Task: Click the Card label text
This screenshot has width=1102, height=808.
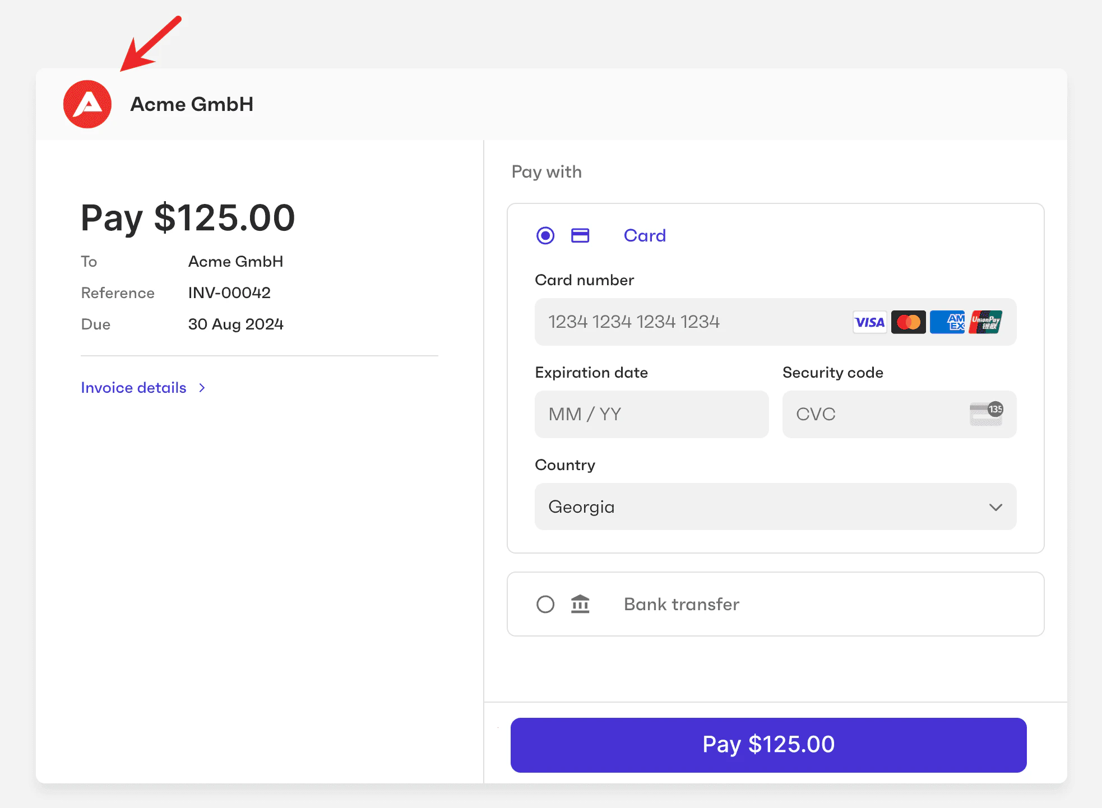Action: coord(645,235)
